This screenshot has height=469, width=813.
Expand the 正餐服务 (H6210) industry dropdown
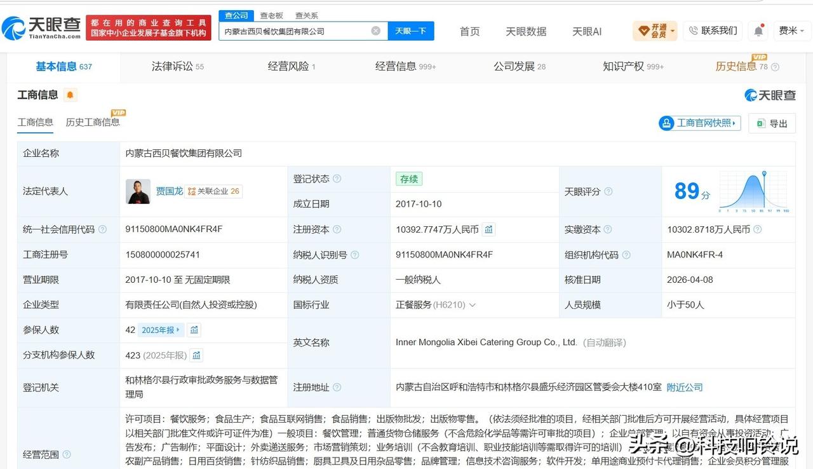point(472,305)
